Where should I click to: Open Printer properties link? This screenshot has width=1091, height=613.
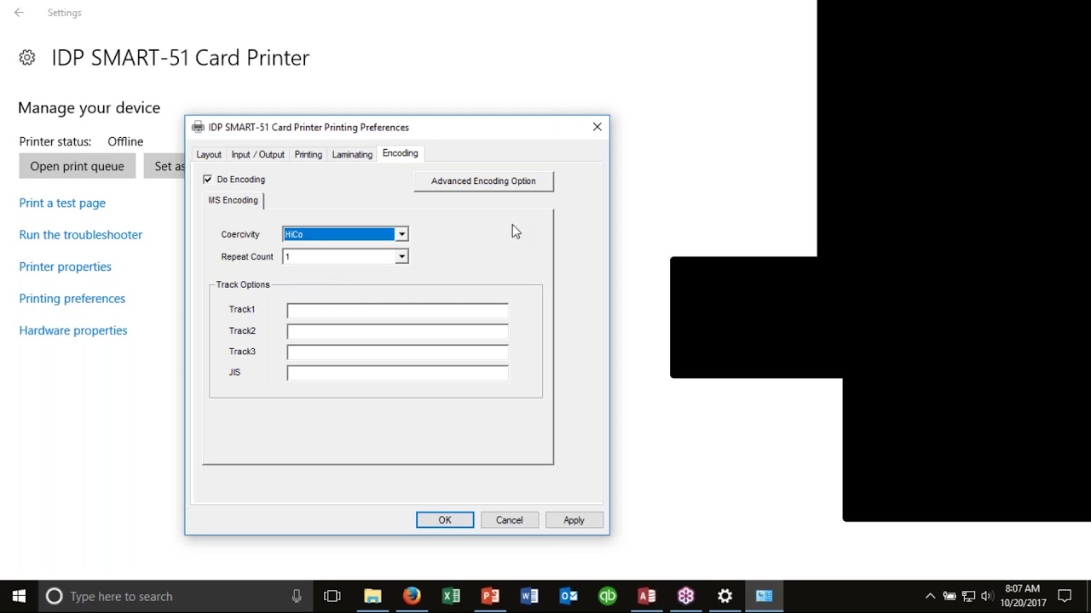[x=66, y=266]
